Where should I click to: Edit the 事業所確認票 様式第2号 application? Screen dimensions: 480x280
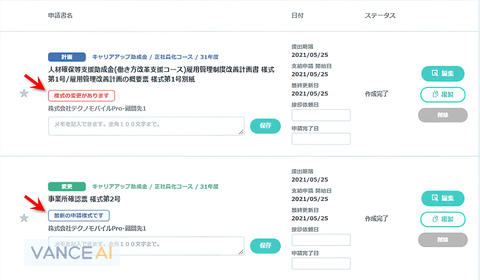tap(442, 198)
